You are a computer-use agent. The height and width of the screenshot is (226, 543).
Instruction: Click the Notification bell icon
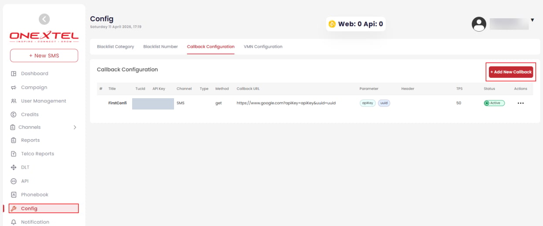[x=14, y=222]
